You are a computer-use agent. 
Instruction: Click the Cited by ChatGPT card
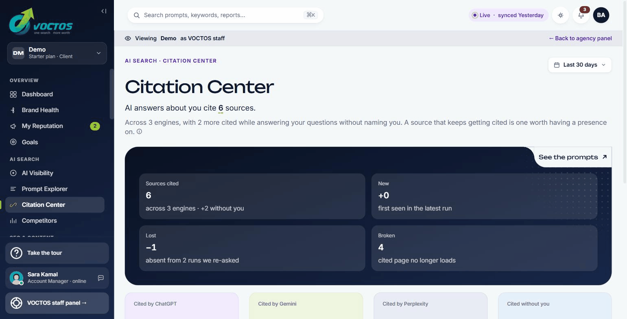[182, 306]
